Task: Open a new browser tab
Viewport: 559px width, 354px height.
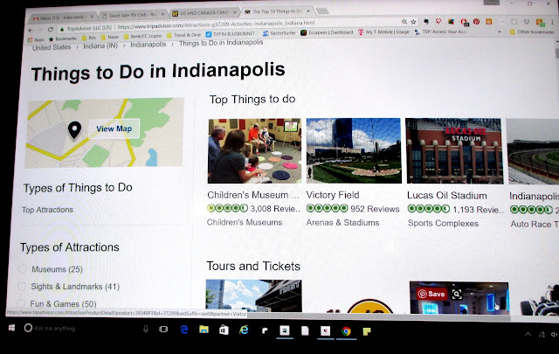Action: pyautogui.click(x=322, y=11)
